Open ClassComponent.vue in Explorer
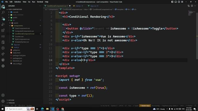Viewport: 198px width, 111px height. point(22,28)
